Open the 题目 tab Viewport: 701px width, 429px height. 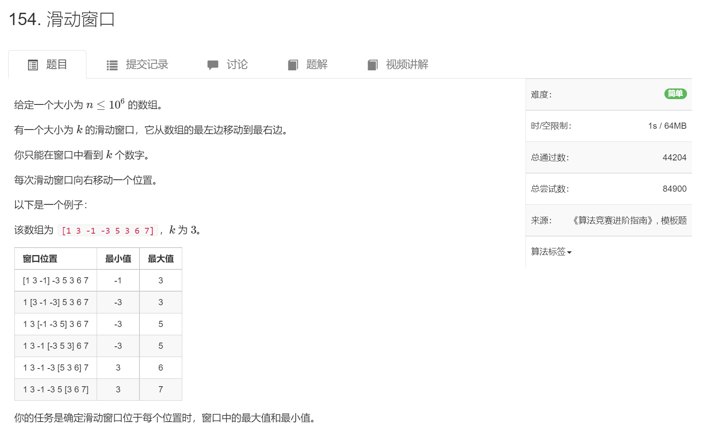(x=47, y=65)
